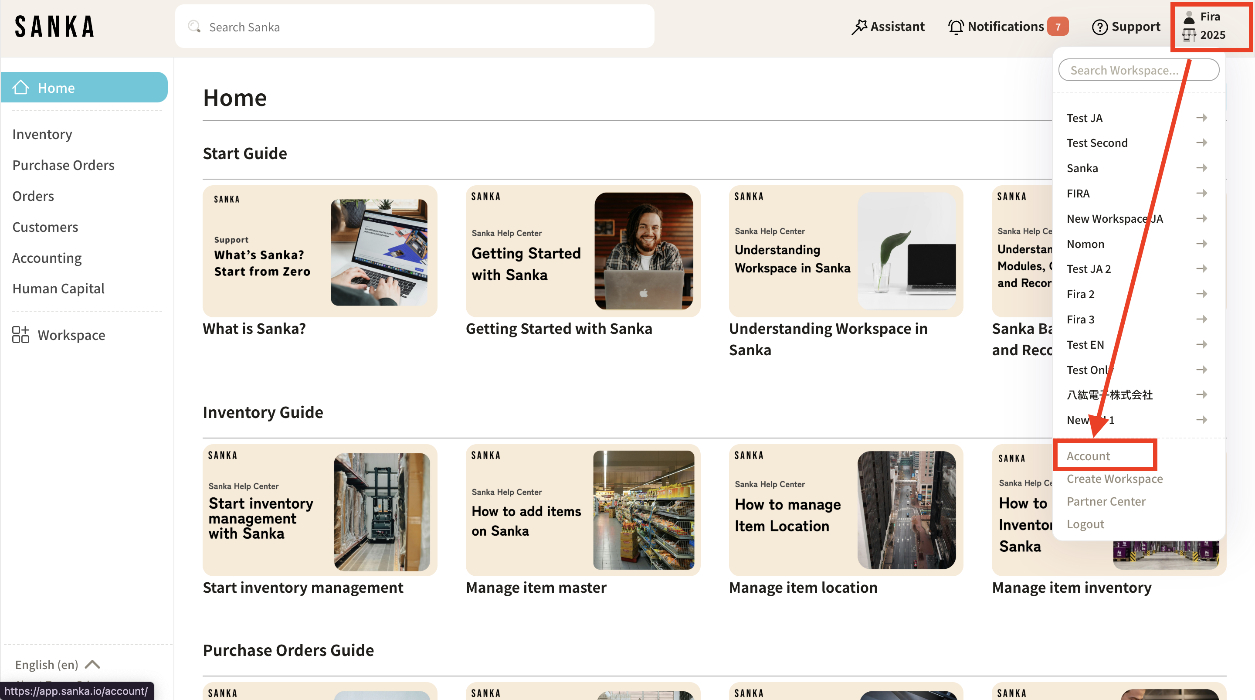This screenshot has height=700, width=1255.
Task: Click the arrow next to Test JA
Action: click(1201, 118)
